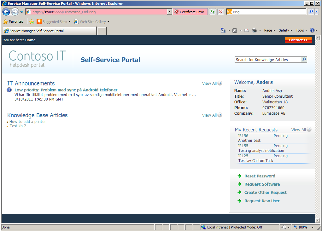322x231 pixels.
Task: Open the Safety menu
Action: pos(285,30)
